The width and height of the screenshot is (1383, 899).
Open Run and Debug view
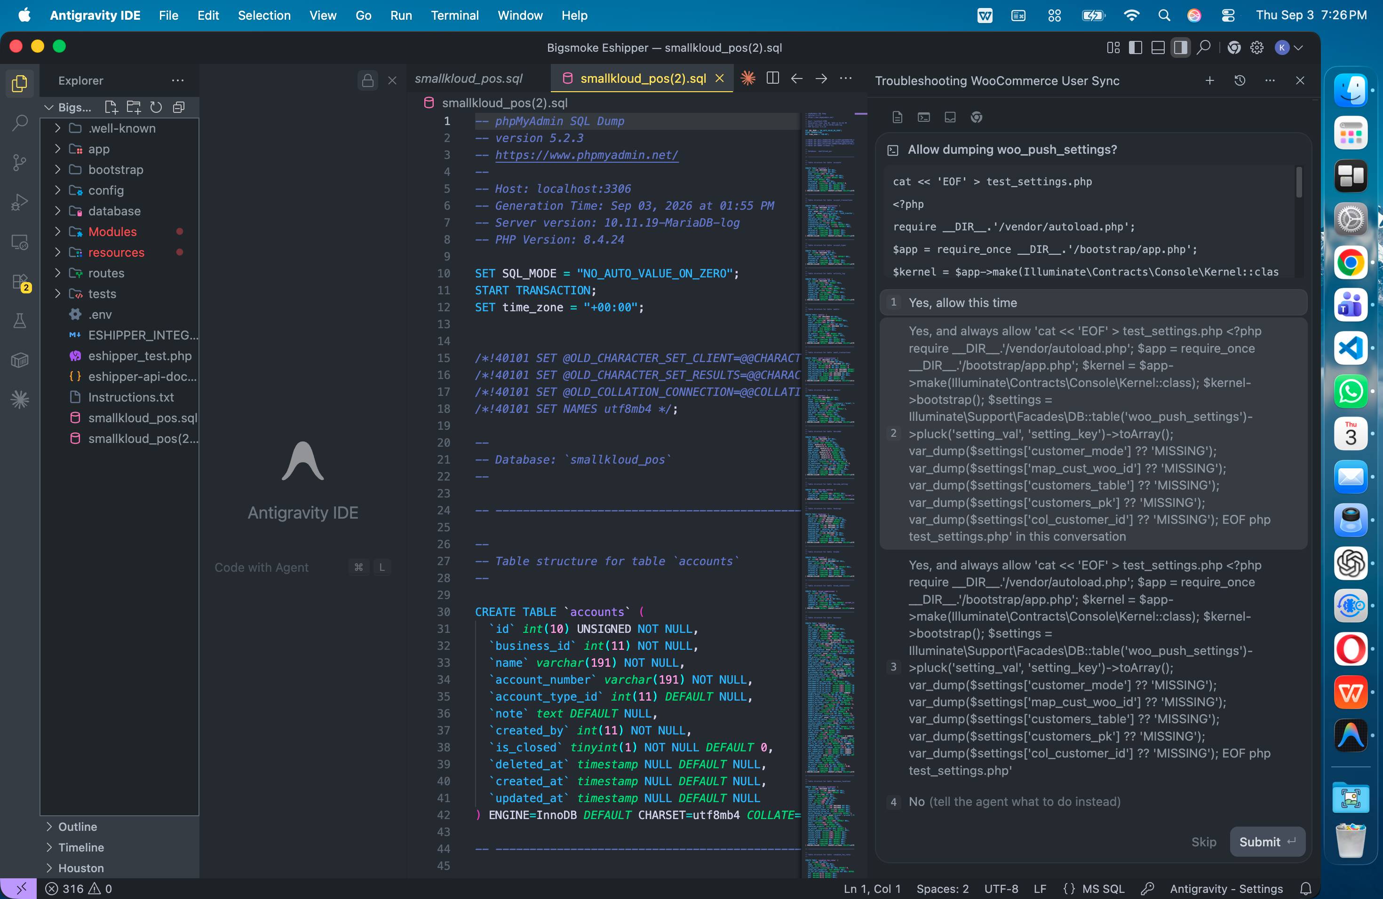(x=20, y=202)
